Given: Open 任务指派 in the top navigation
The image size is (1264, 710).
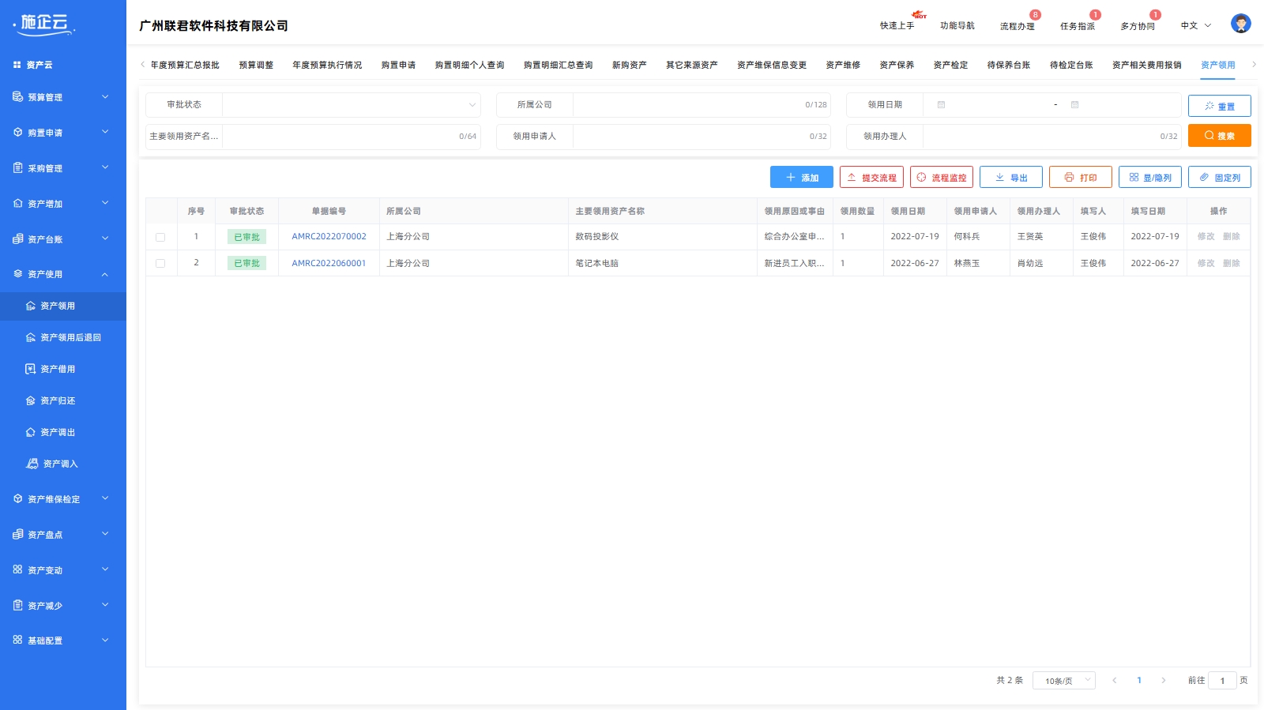Looking at the screenshot, I should coord(1077,26).
